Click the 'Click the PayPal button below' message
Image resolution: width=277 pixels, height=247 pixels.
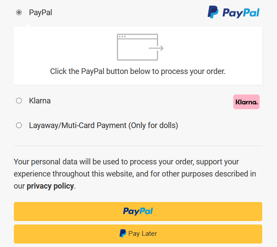click(x=138, y=71)
